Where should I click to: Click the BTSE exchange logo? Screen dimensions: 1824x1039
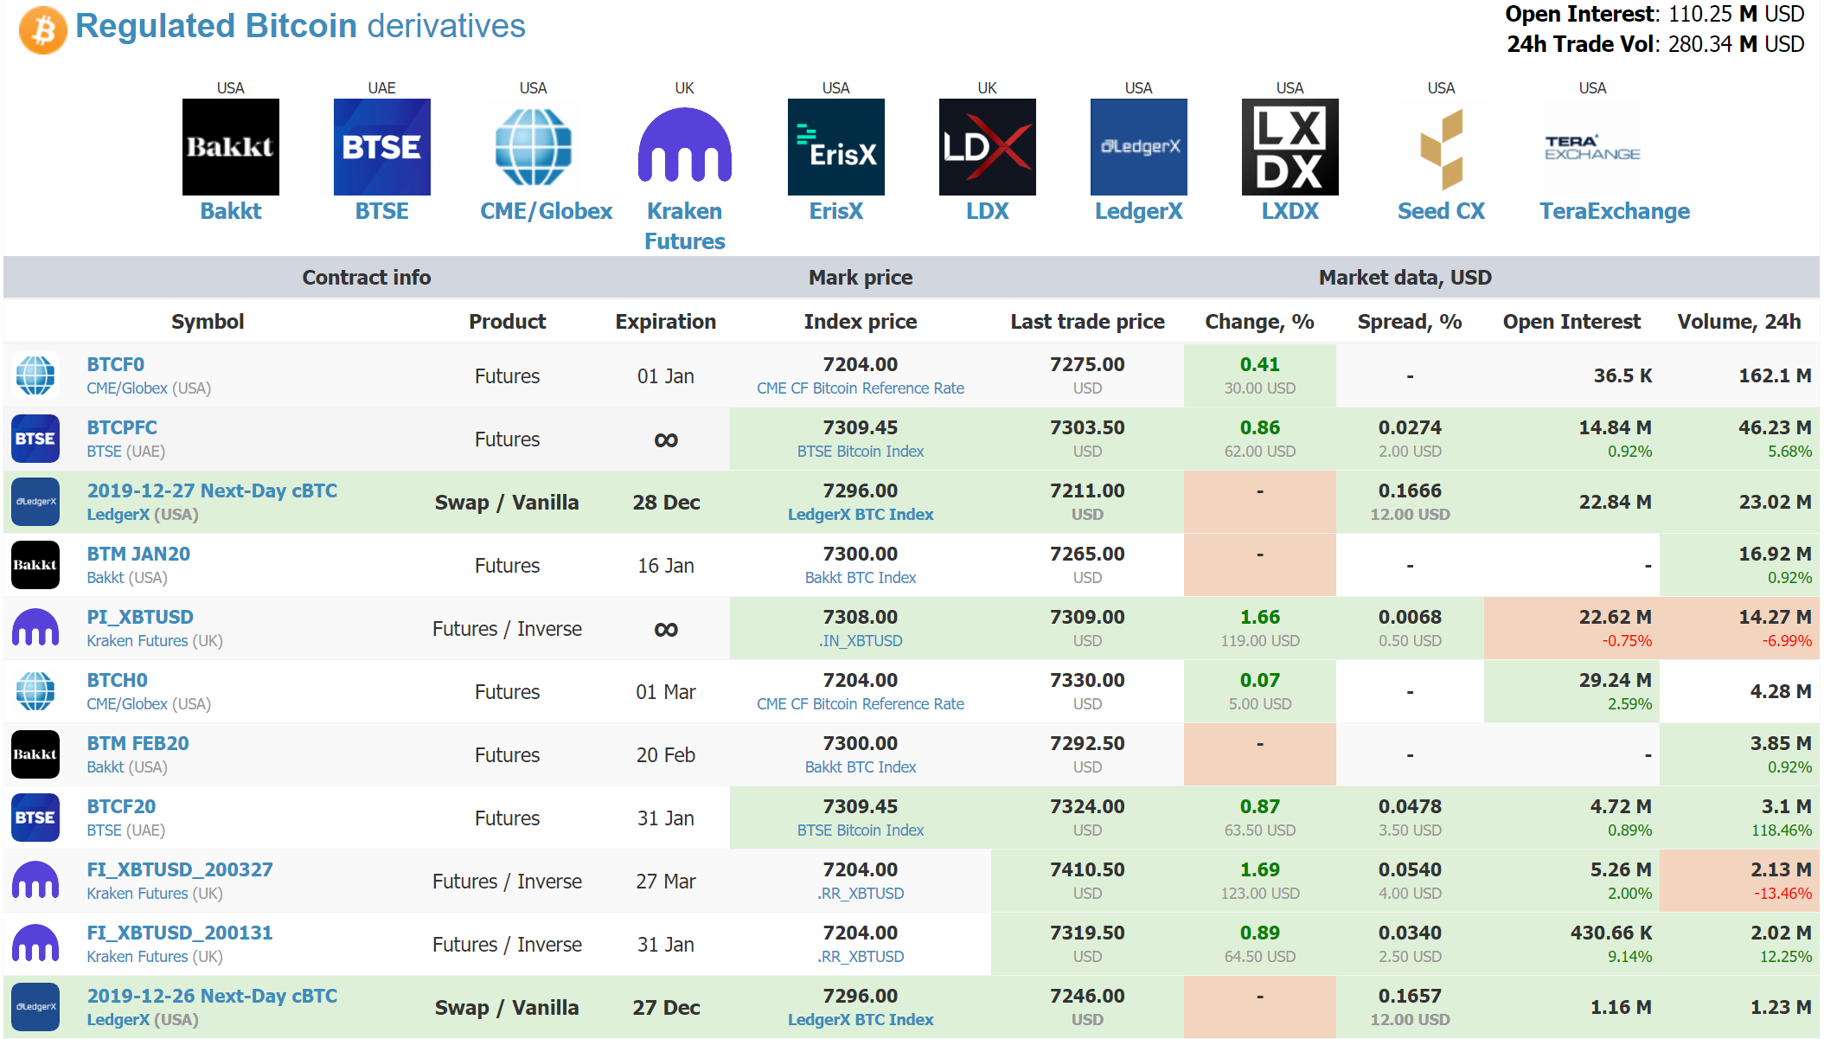[x=381, y=146]
